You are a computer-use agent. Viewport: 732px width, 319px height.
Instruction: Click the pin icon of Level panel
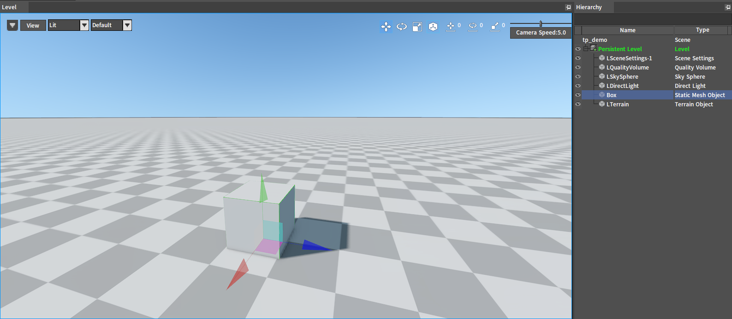568,7
